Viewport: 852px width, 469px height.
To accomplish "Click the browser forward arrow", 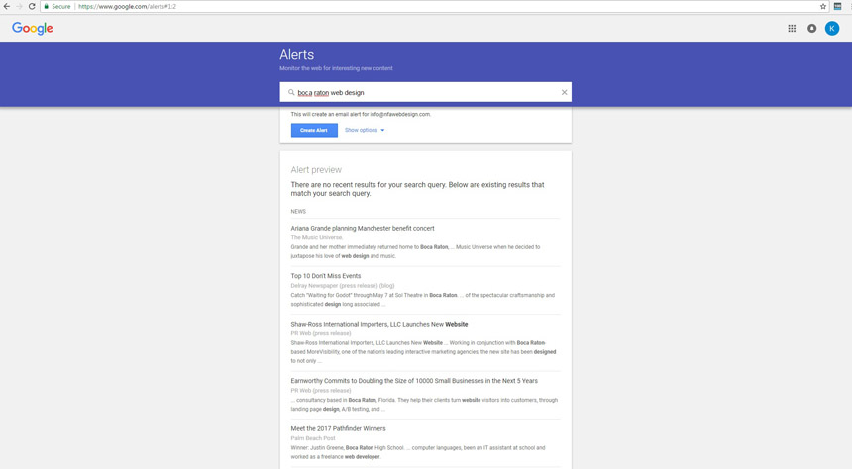I will [x=19, y=7].
